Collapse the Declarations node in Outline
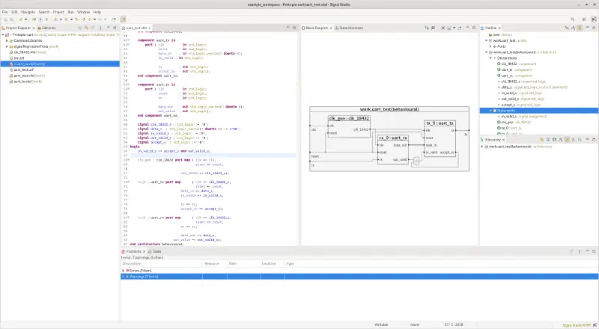 tap(490, 58)
